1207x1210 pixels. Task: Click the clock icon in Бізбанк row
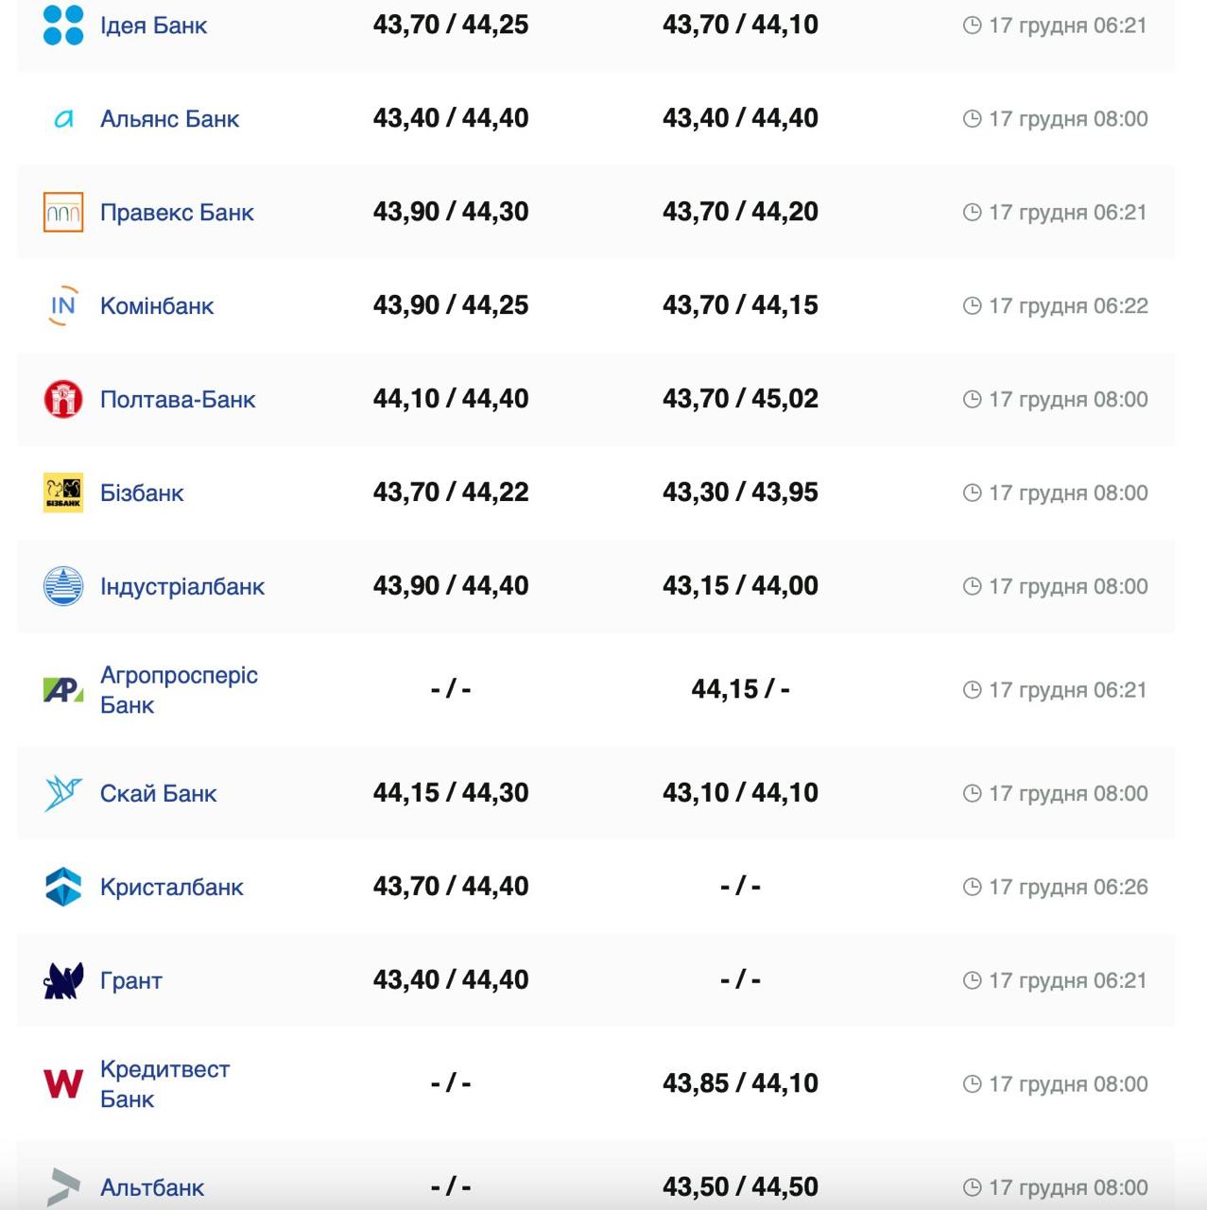(x=972, y=493)
